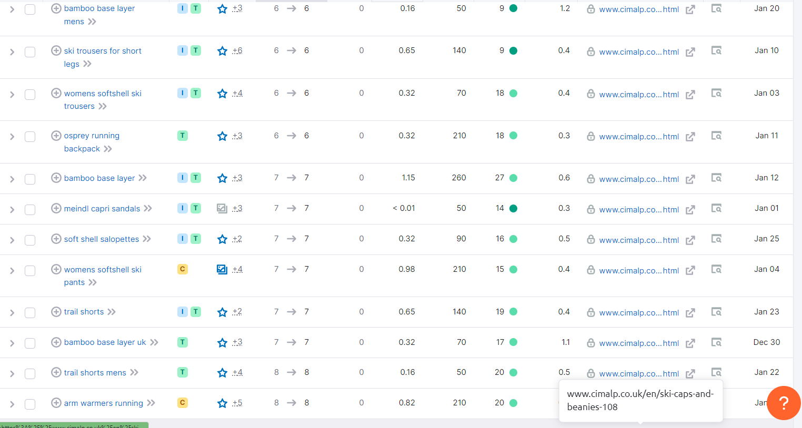The height and width of the screenshot is (428, 802).
Task: Expand the ski trousers for short legs row
Action: pos(12,52)
